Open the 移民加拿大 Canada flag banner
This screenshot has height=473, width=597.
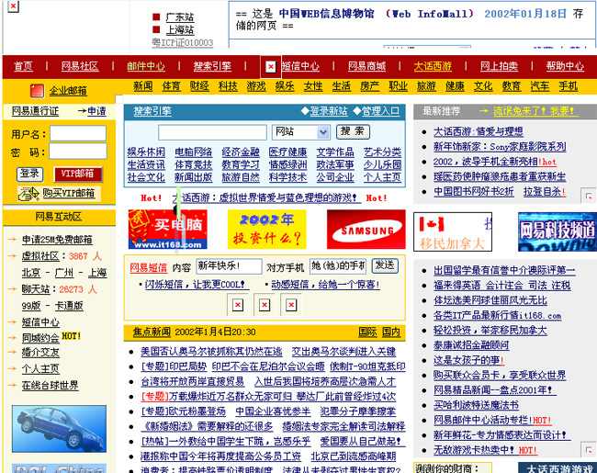click(453, 231)
